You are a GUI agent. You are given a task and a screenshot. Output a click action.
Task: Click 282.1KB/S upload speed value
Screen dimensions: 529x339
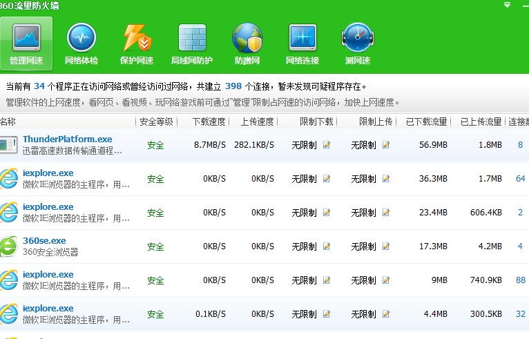[254, 145]
